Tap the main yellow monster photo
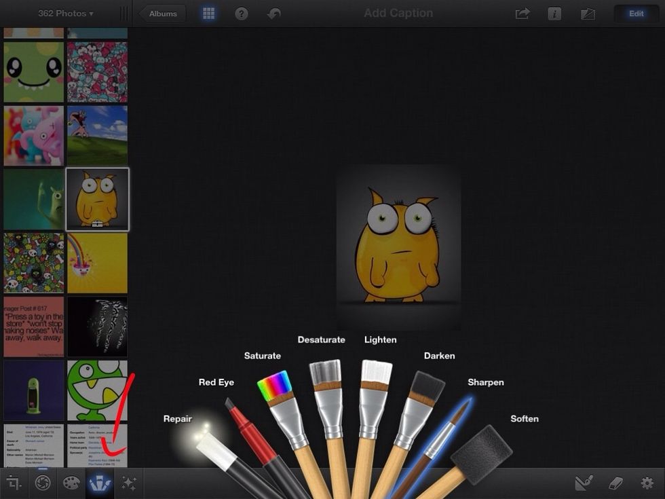The image size is (665, 499). pos(399,247)
